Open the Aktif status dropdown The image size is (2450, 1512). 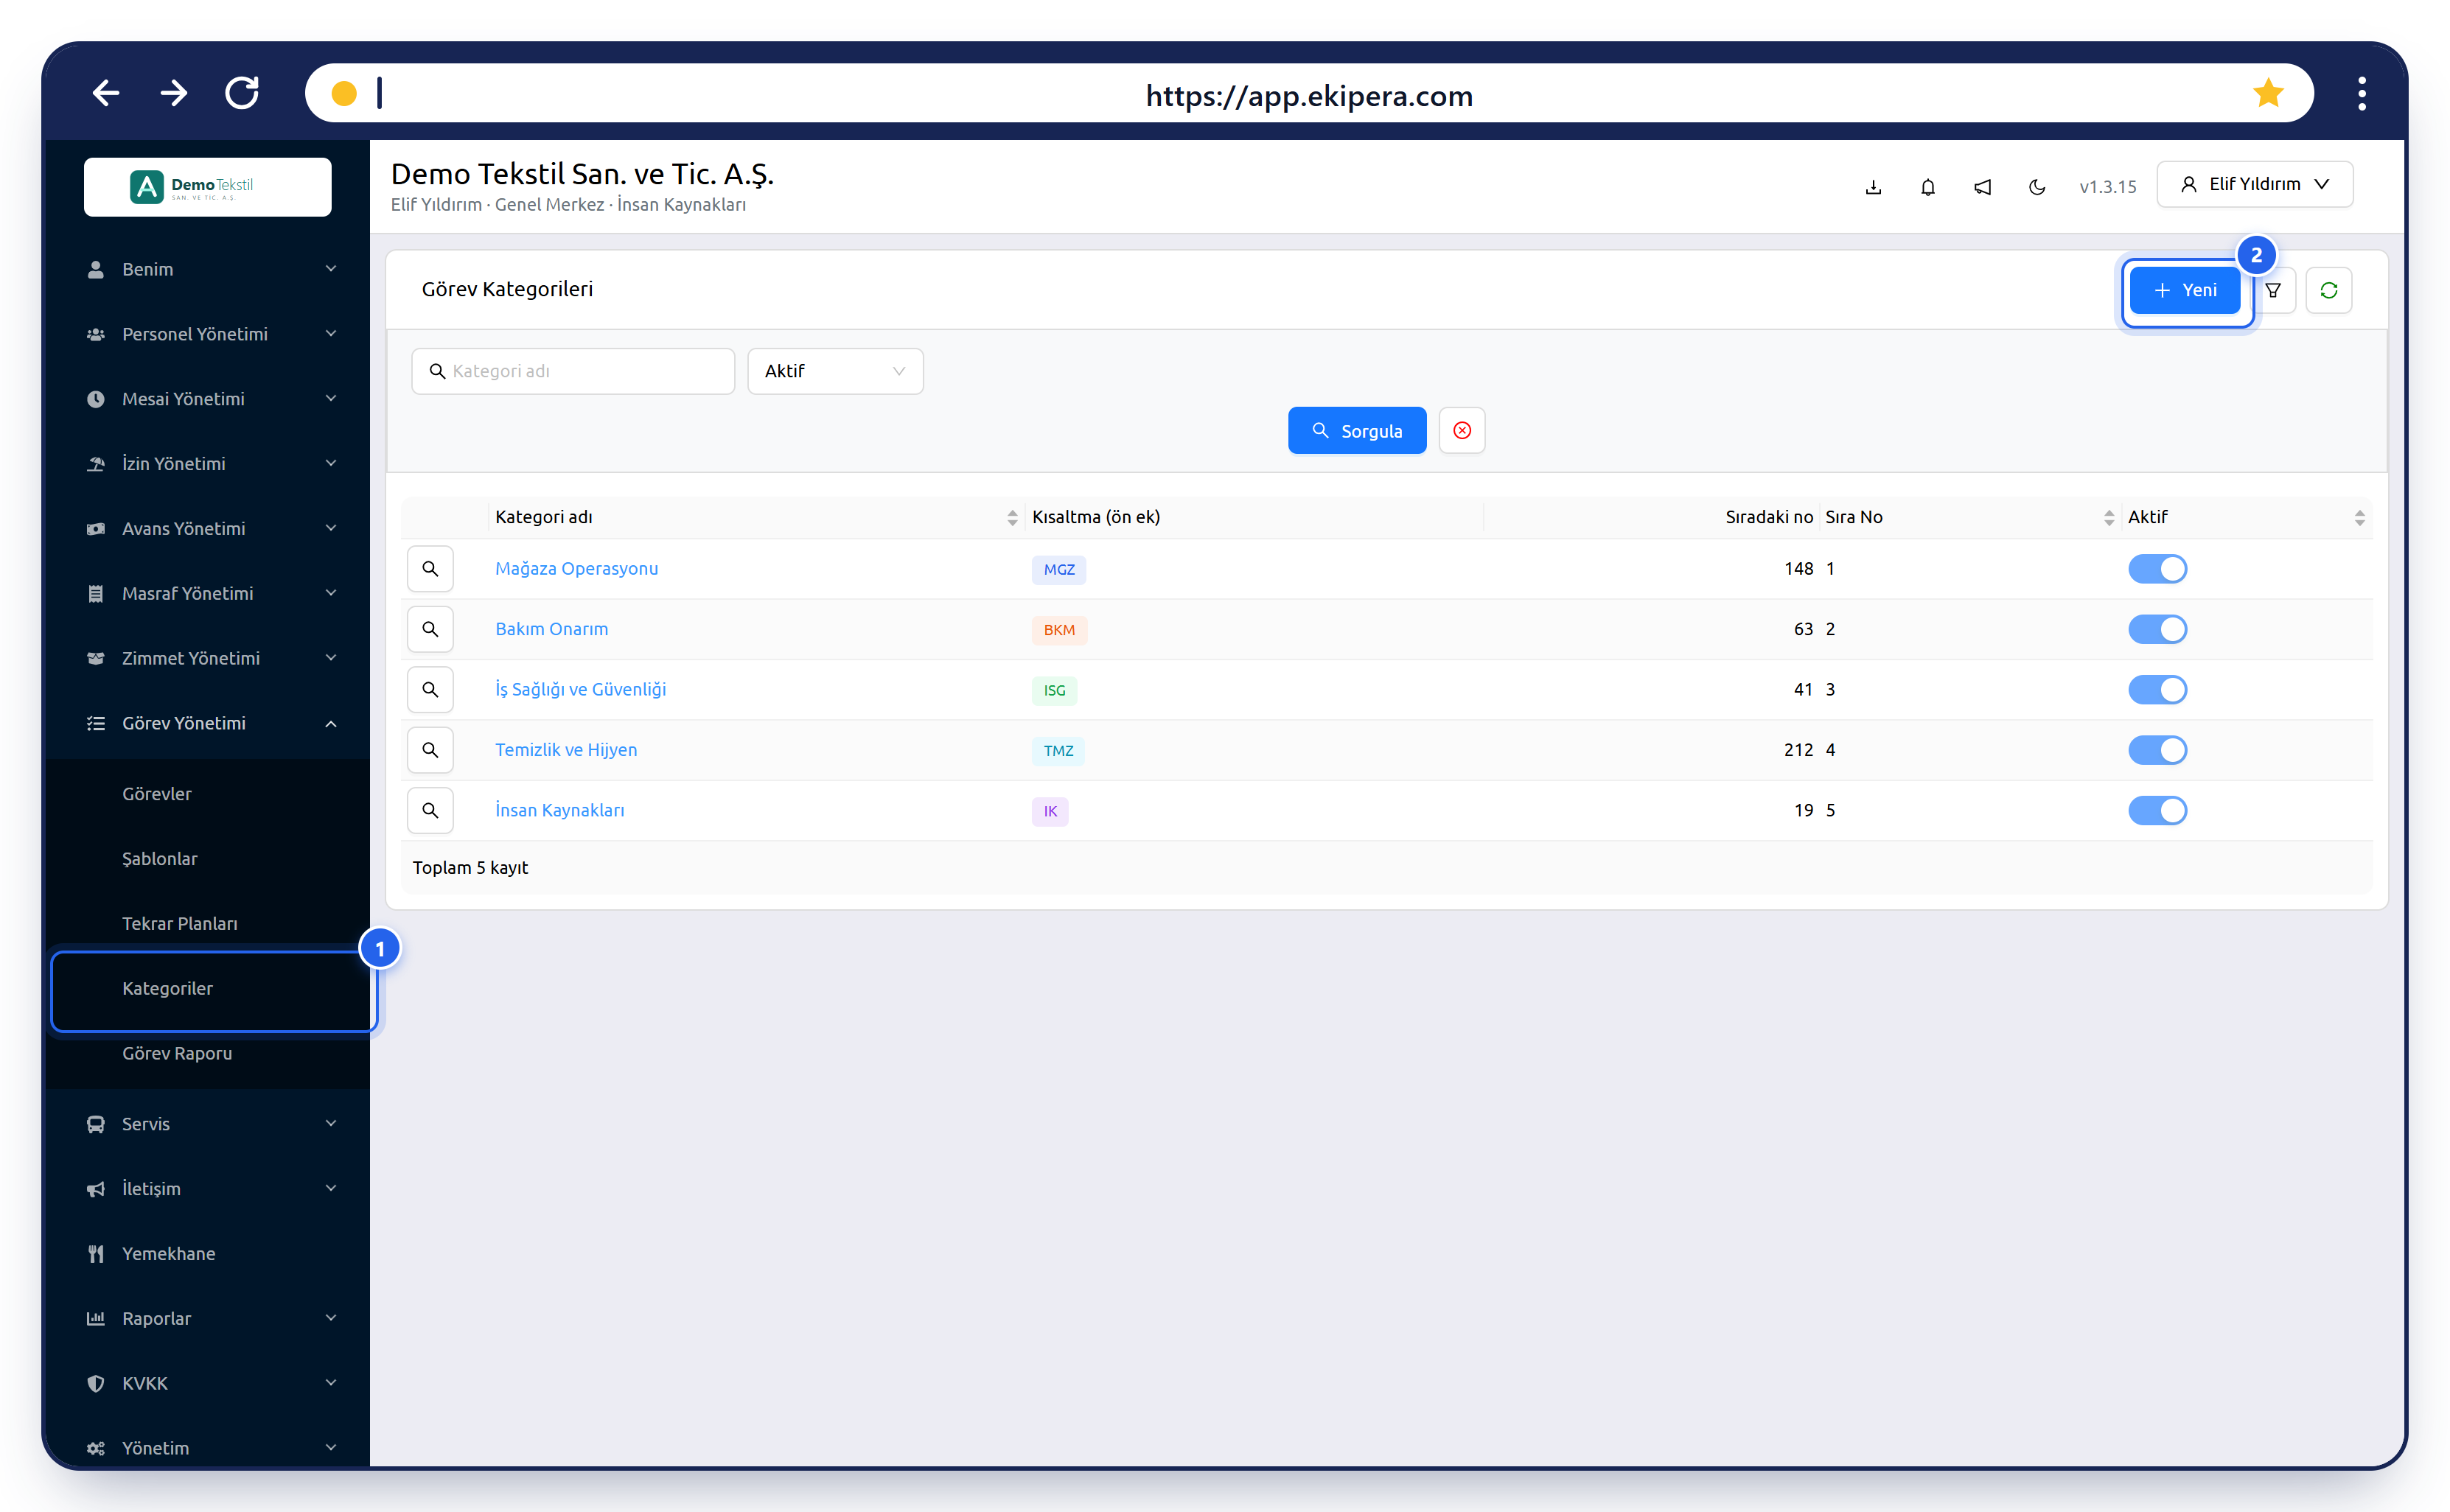(835, 371)
